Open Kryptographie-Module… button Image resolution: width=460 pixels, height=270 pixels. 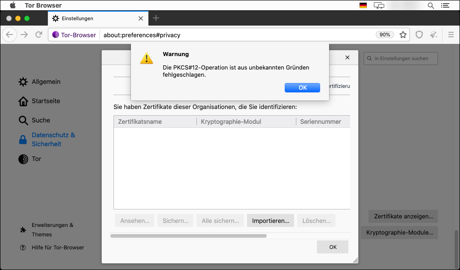click(399, 233)
